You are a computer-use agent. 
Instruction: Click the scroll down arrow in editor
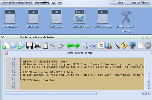coord(148,88)
